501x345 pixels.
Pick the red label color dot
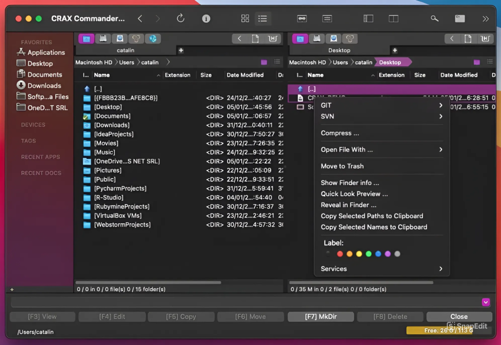pos(340,254)
